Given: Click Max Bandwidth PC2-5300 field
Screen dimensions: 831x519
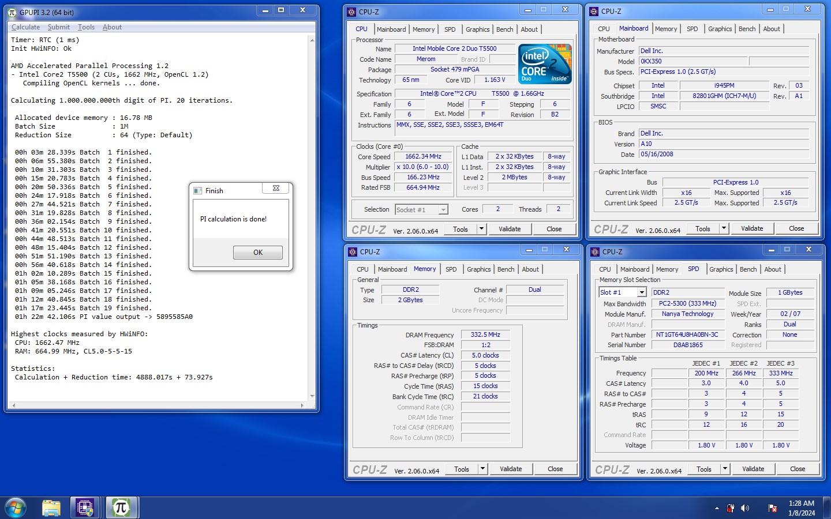Looking at the screenshot, I should coord(688,303).
